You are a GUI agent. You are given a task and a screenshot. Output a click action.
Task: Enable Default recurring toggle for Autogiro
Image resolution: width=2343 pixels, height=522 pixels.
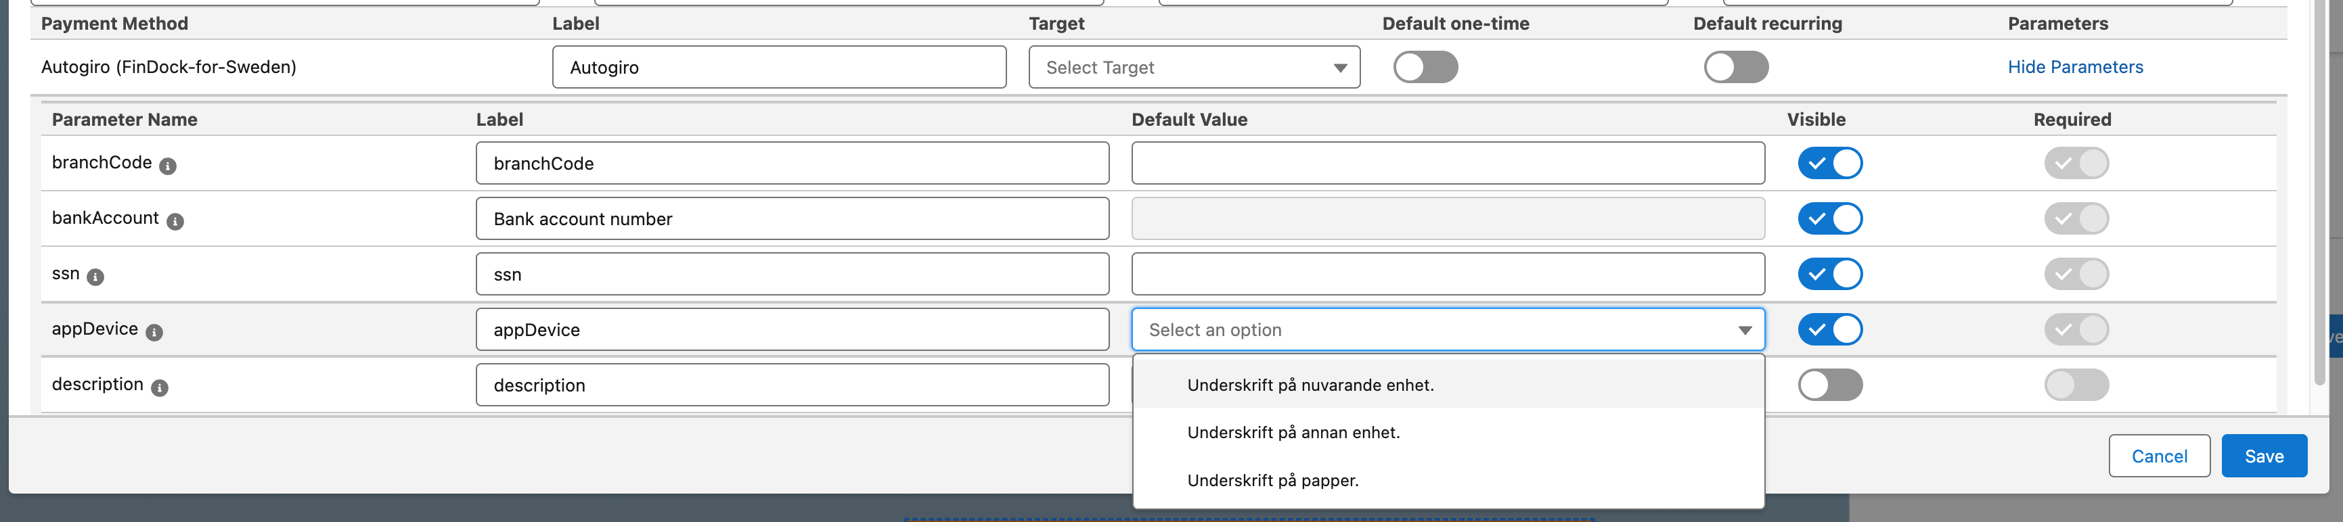(x=1735, y=68)
